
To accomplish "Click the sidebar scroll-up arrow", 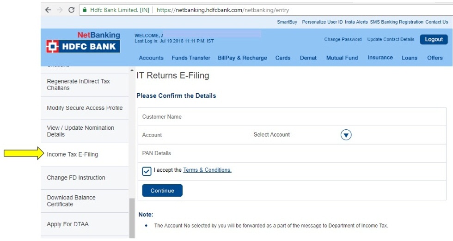I will click(x=132, y=70).
